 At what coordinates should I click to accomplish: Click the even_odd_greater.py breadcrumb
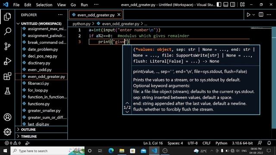click(x=121, y=24)
